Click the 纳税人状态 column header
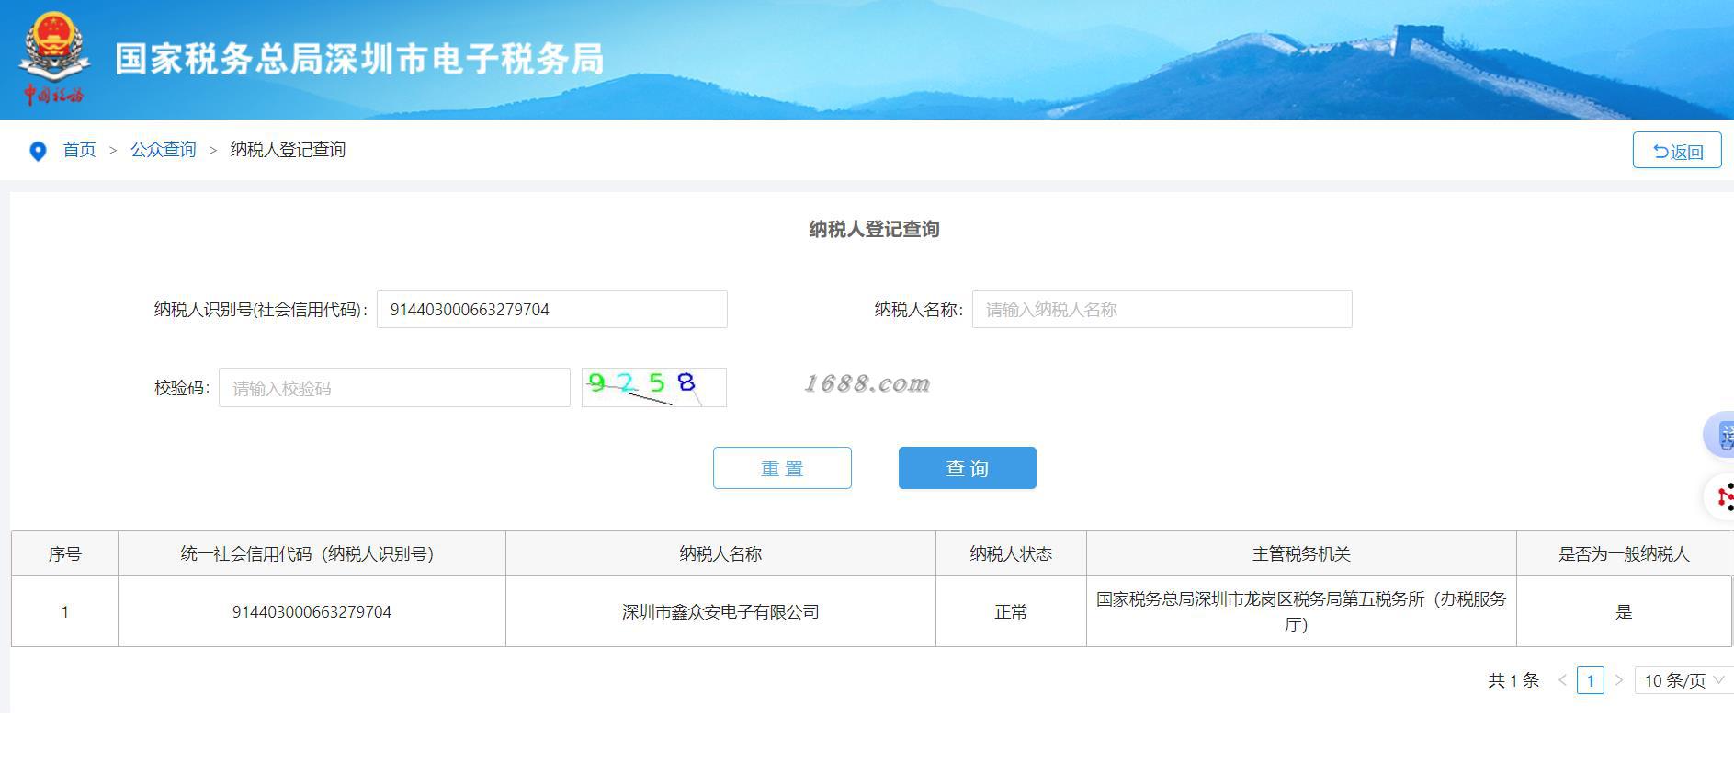 coord(1011,553)
